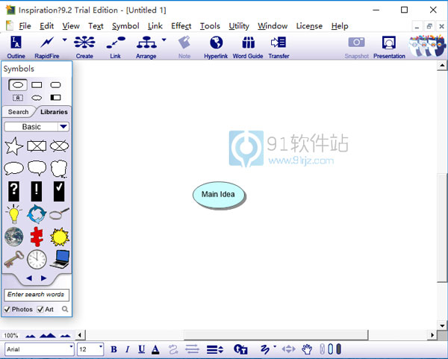This screenshot has height=359, width=448.
Task: Select the Main Idea bubble
Action: (x=218, y=195)
